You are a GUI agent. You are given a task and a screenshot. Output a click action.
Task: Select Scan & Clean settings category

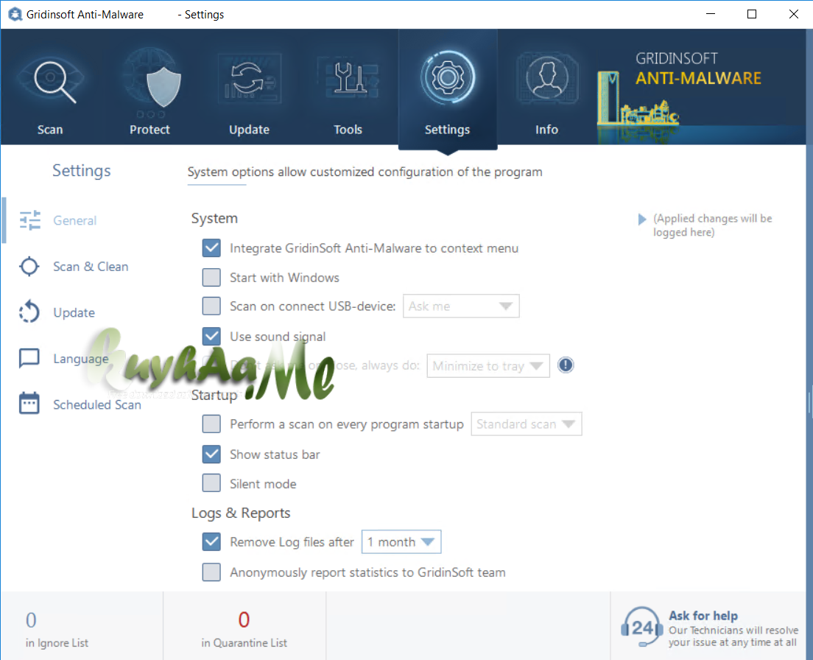[91, 267]
